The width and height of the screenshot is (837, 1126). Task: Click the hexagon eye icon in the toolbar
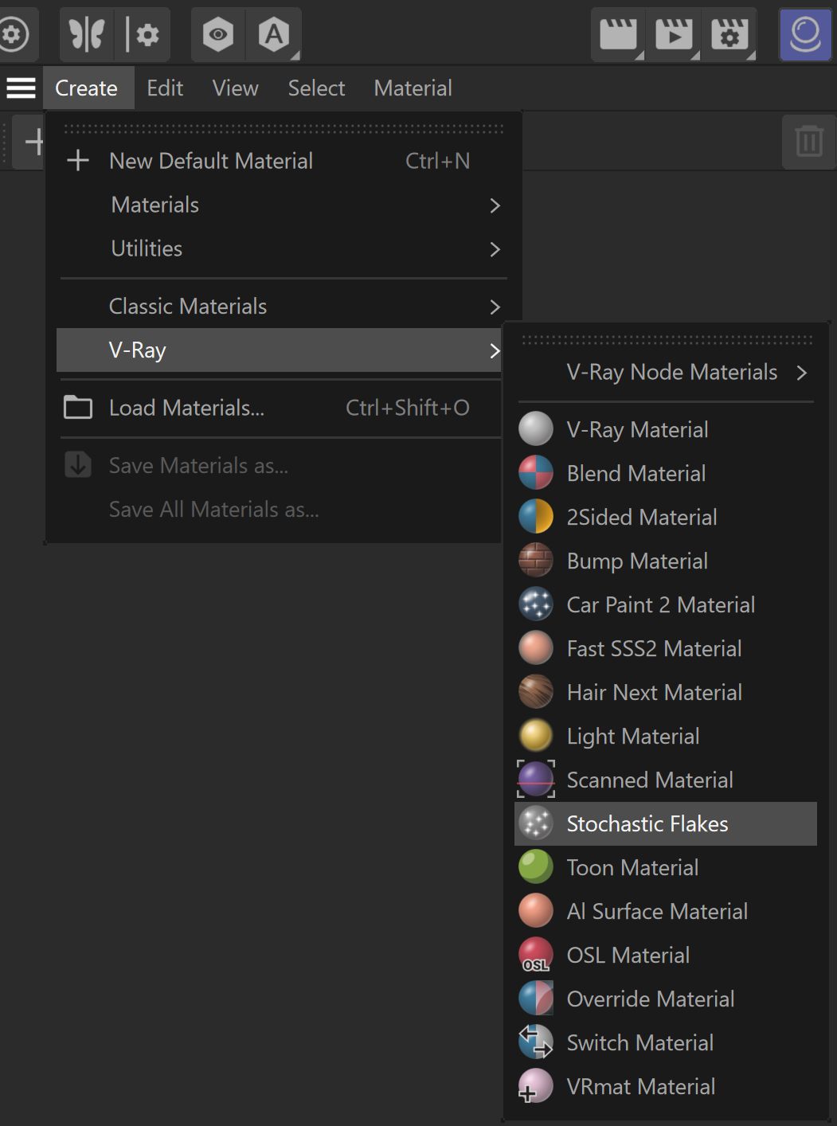pos(217,35)
